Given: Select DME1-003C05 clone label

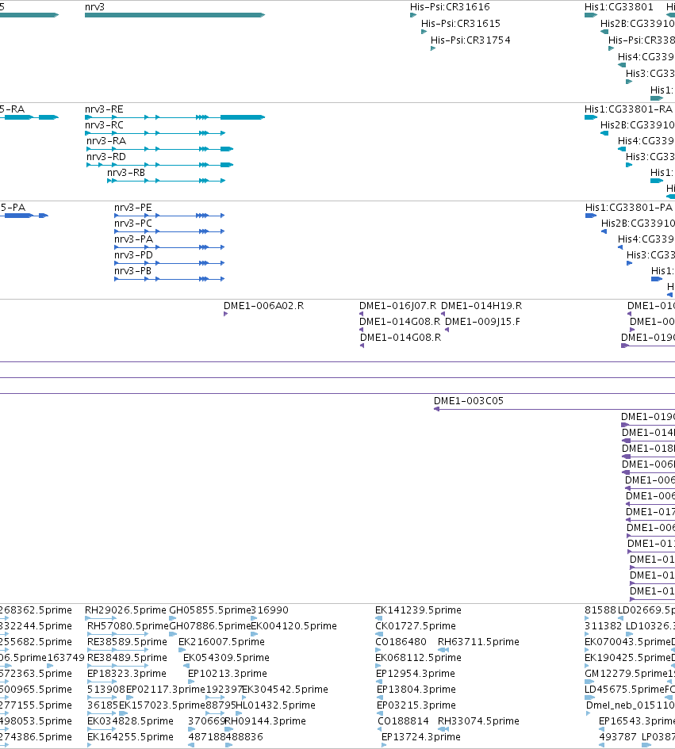Looking at the screenshot, I should pyautogui.click(x=469, y=401).
